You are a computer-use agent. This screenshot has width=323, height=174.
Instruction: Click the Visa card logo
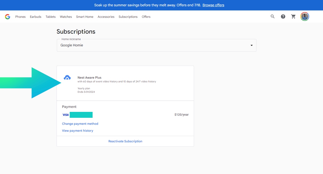coord(65,115)
